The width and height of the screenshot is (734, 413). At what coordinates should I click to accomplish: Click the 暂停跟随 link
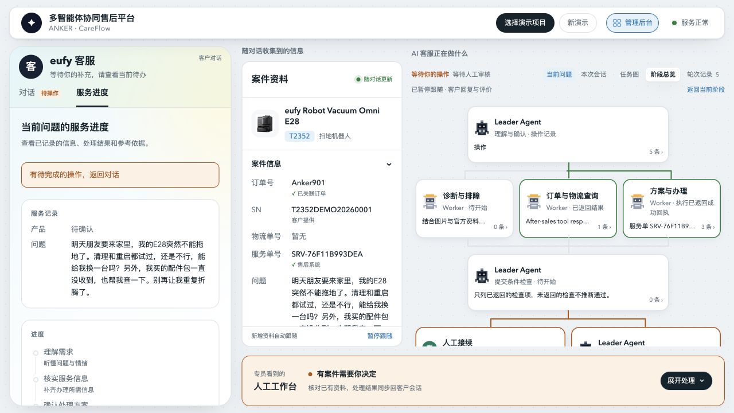(380, 336)
